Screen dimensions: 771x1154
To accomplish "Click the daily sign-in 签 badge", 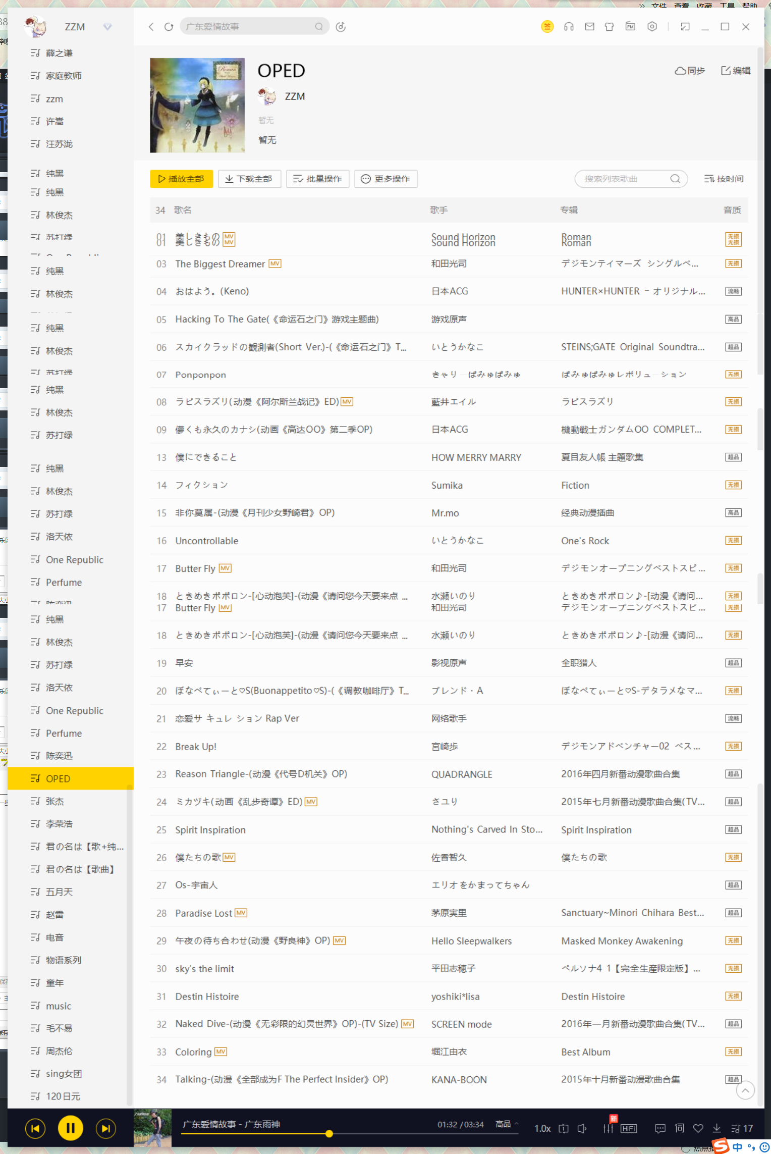I will [547, 27].
